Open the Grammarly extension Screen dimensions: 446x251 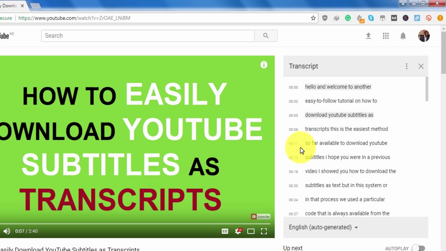click(348, 18)
